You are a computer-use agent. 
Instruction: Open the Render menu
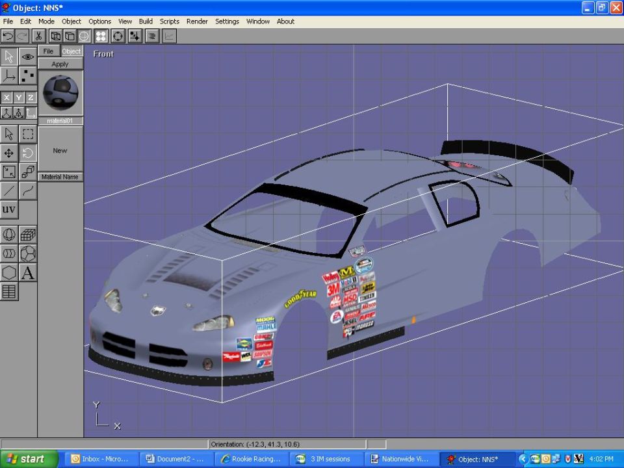(198, 21)
